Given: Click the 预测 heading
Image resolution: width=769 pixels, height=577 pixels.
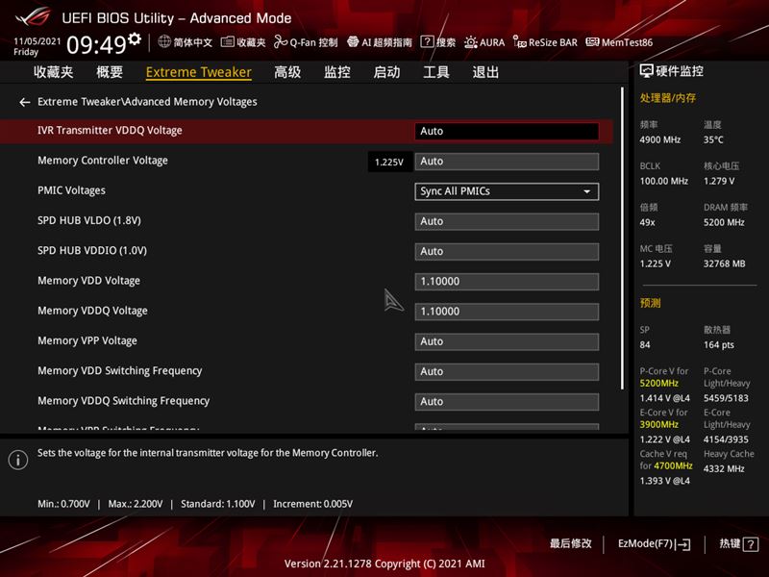Looking at the screenshot, I should point(650,303).
